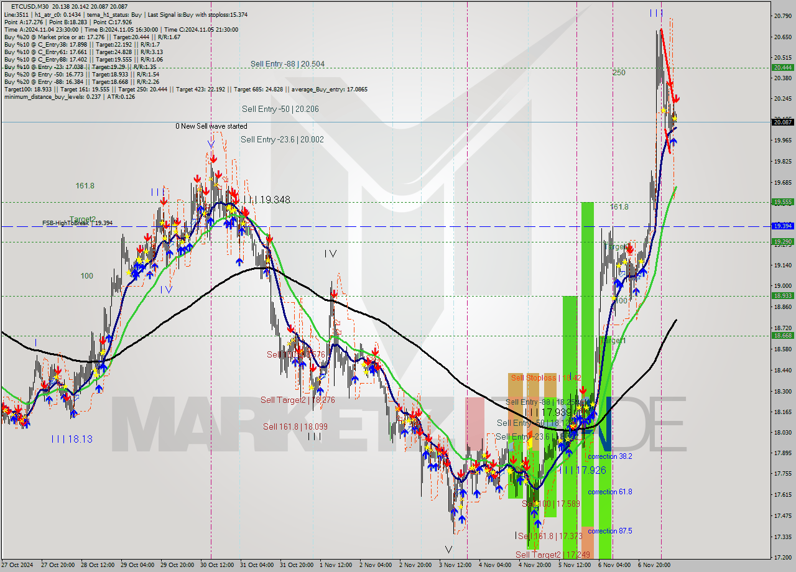Click the '5 Nov 12:00' time axis label
The width and height of the screenshot is (796, 572).
575,565
